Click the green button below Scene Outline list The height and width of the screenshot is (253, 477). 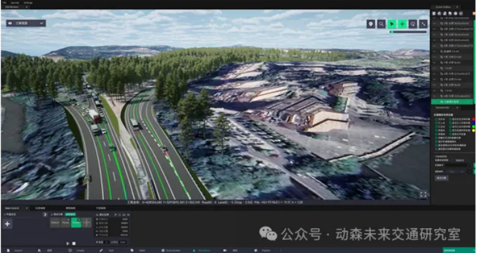452,102
